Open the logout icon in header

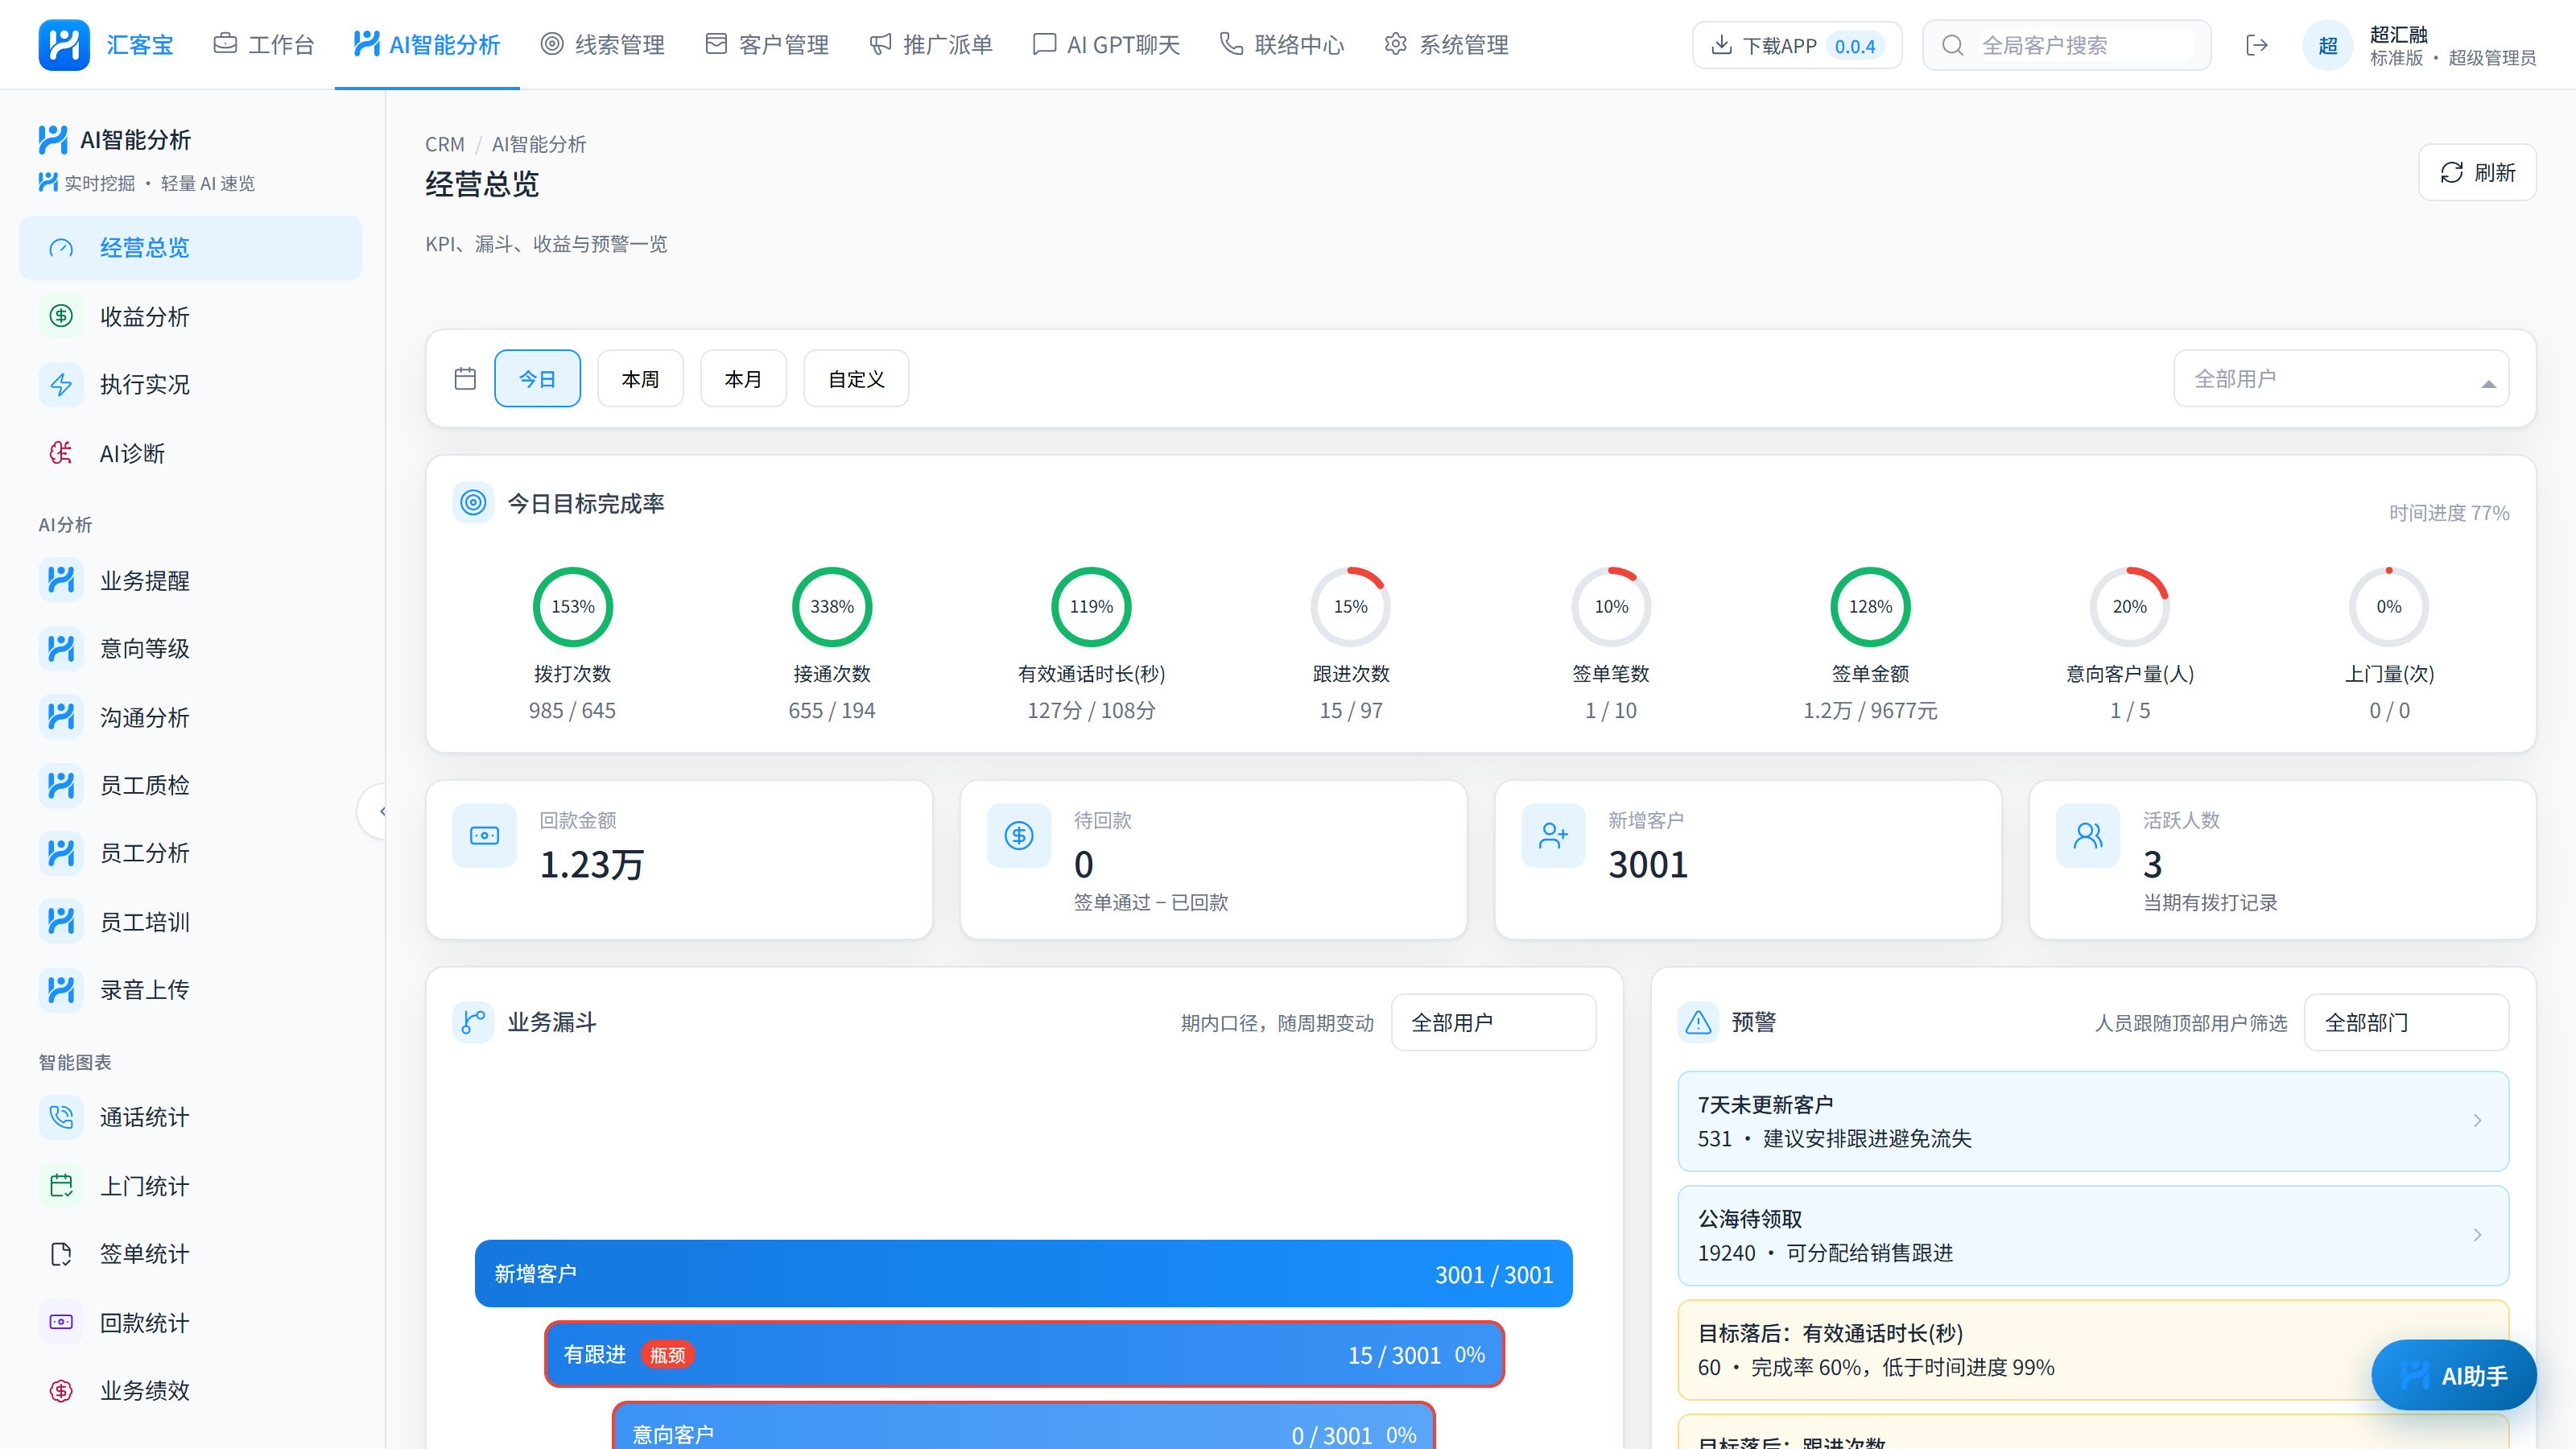2256,45
